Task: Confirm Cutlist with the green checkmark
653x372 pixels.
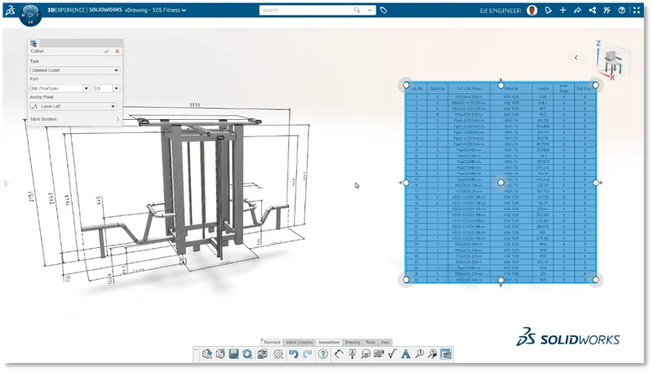Action: click(106, 51)
